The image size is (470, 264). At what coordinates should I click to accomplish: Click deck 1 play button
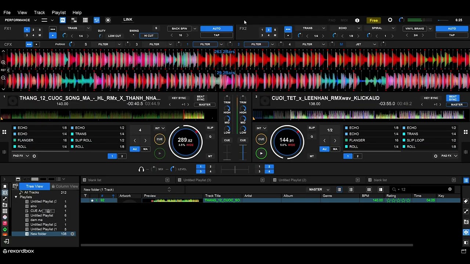click(x=159, y=153)
